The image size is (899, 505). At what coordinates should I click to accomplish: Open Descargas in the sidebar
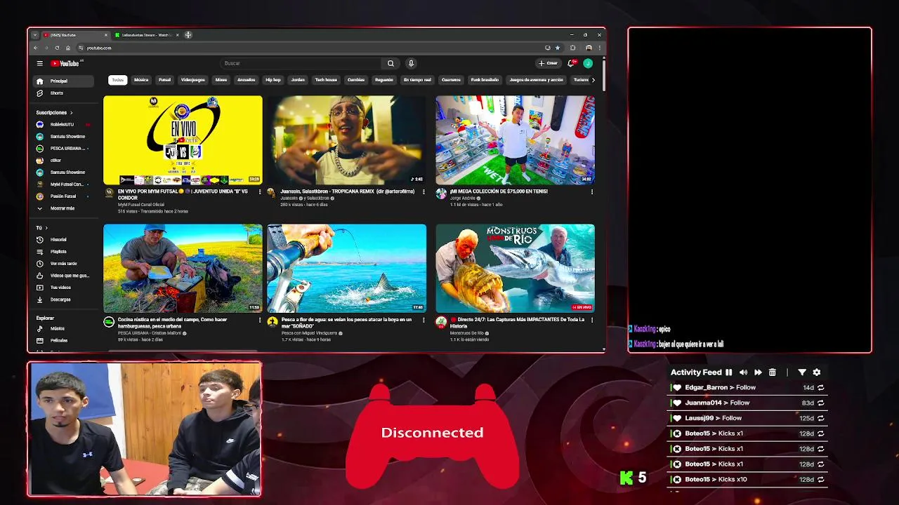(63, 299)
